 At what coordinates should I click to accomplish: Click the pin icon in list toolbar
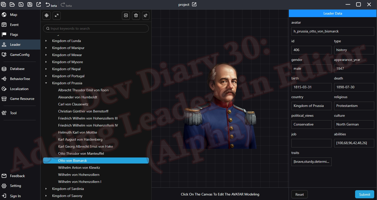click(146, 16)
